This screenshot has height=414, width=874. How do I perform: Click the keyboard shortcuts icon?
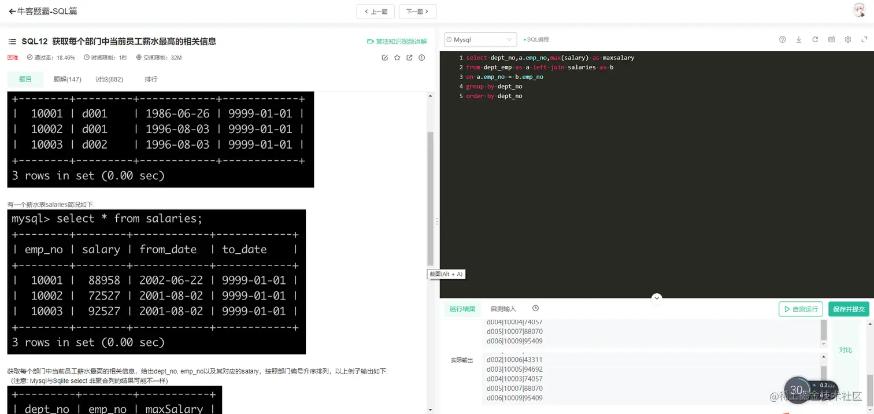pos(831,39)
